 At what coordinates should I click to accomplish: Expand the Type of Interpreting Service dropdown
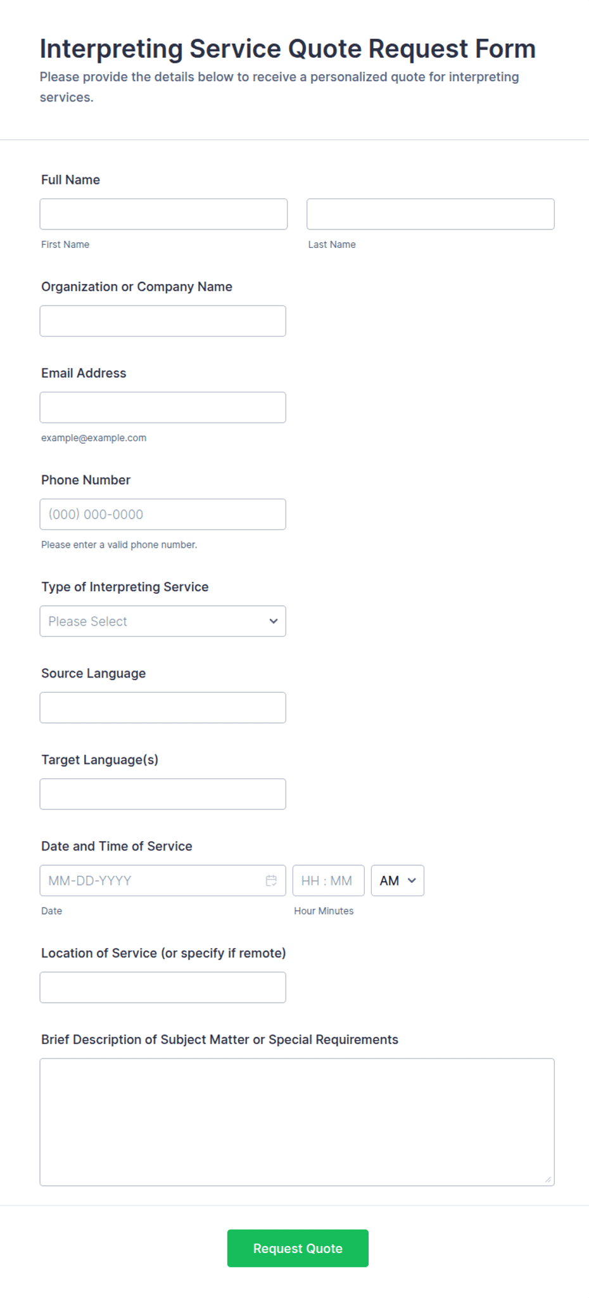coord(163,621)
